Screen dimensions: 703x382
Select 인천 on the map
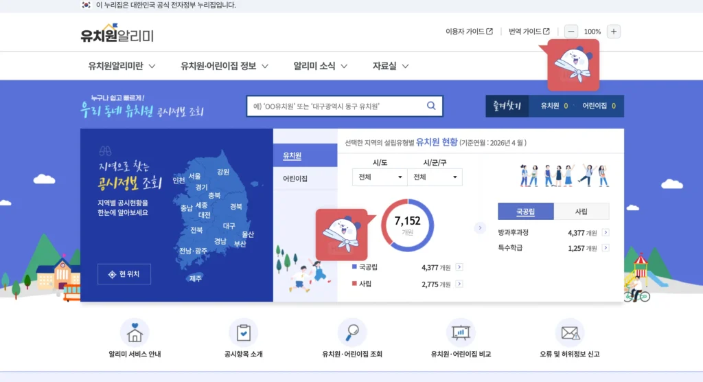(178, 180)
